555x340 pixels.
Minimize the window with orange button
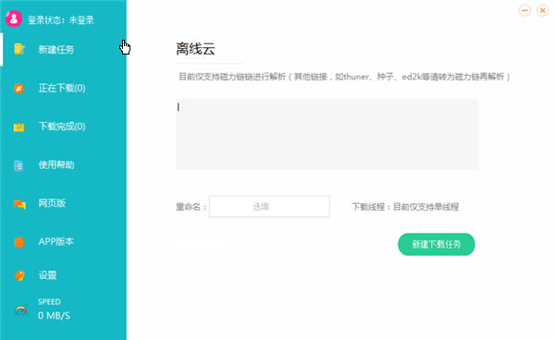tap(524, 10)
